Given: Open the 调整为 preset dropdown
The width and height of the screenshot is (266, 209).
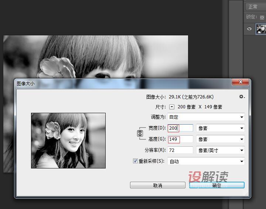Looking at the screenshot, I should coord(206,117).
